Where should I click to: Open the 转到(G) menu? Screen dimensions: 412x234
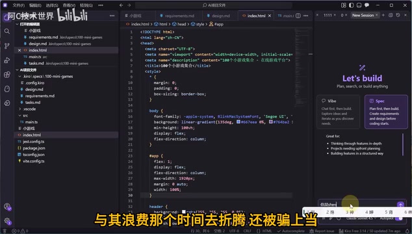tap(86, 5)
